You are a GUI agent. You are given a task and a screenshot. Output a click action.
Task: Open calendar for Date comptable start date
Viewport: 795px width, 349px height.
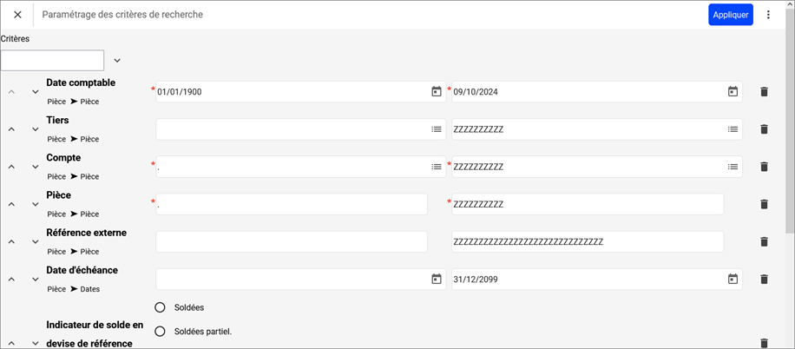437,92
